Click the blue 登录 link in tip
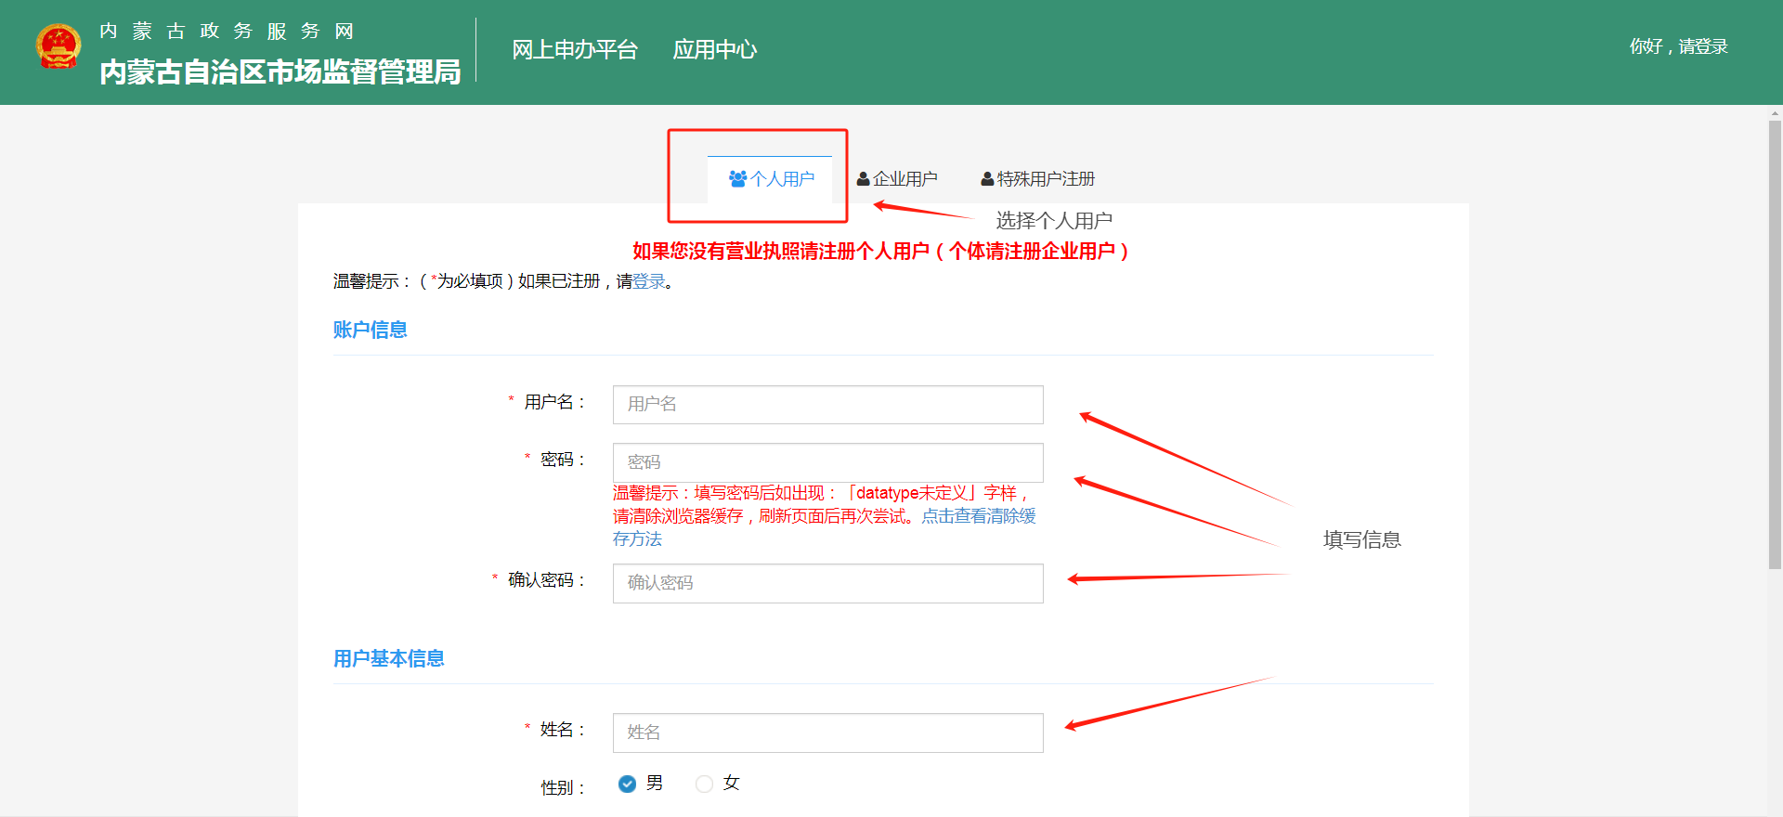The height and width of the screenshot is (817, 1783). [x=649, y=281]
